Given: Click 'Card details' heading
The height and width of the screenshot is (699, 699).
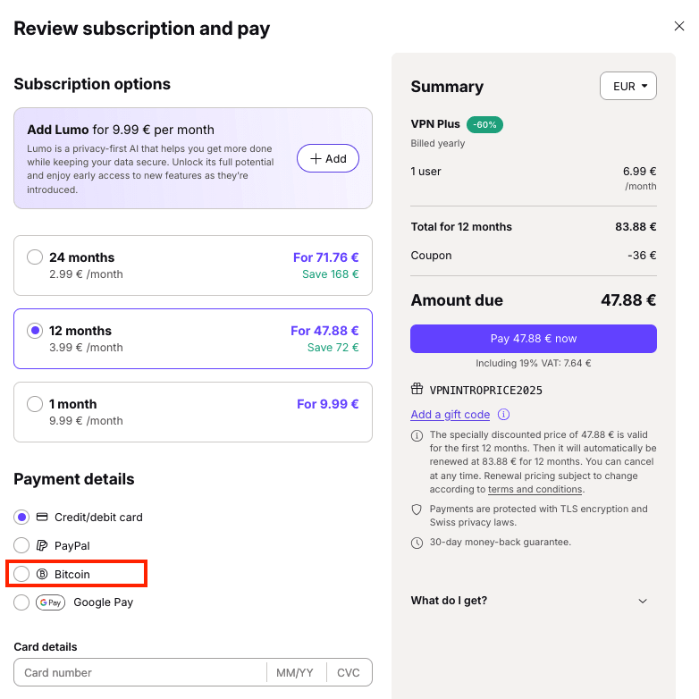Looking at the screenshot, I should (x=46, y=647).
